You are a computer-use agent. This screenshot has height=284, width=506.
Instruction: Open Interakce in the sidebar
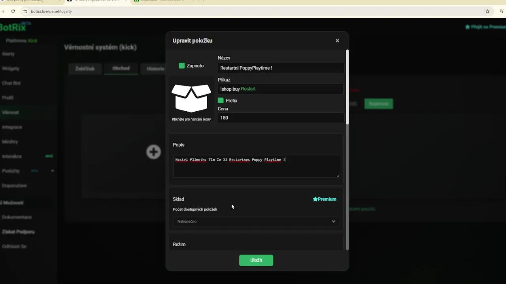point(12,156)
